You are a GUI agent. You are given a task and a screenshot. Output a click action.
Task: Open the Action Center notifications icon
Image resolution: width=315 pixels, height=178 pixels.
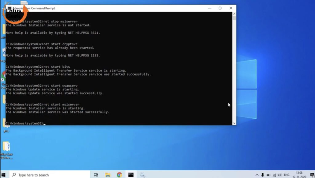312,175
